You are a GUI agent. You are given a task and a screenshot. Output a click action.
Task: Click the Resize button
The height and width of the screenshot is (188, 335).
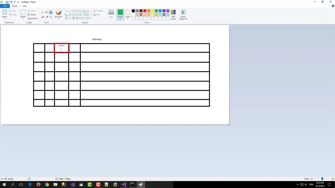point(32,15)
